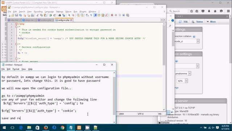The image size is (232, 131).
Task: Open the phpMyAdmin Console bar
Action: click(x=163, y=123)
